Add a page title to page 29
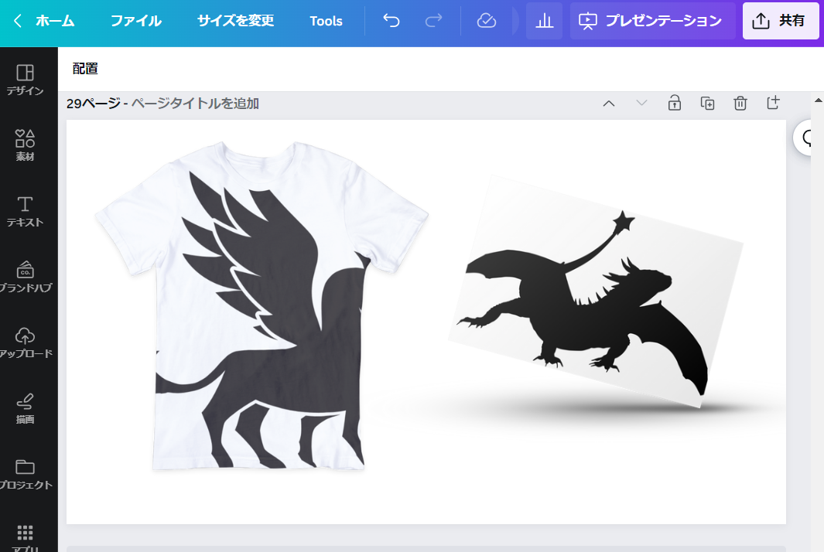The height and width of the screenshot is (552, 824). pyautogui.click(x=195, y=104)
